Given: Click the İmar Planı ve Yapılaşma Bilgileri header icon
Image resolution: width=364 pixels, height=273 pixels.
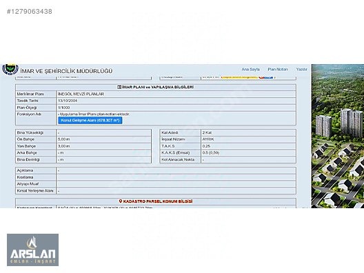Looking at the screenshot, I should (119, 87).
